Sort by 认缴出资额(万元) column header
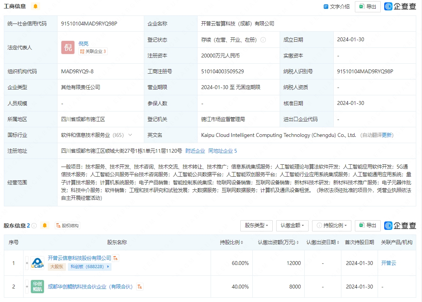The height and width of the screenshot is (302, 422). coord(278,242)
